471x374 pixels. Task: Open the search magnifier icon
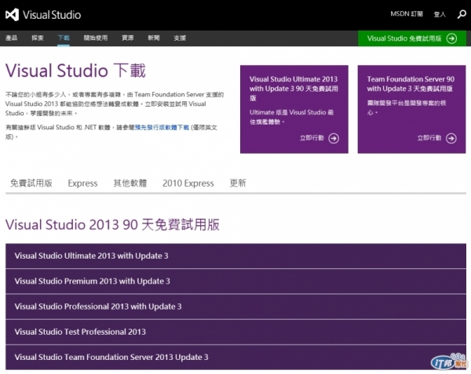pos(462,14)
